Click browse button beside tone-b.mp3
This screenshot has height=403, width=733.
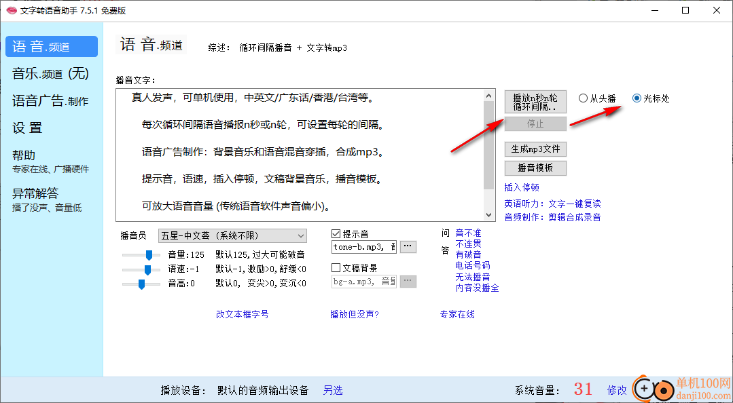[x=408, y=246]
